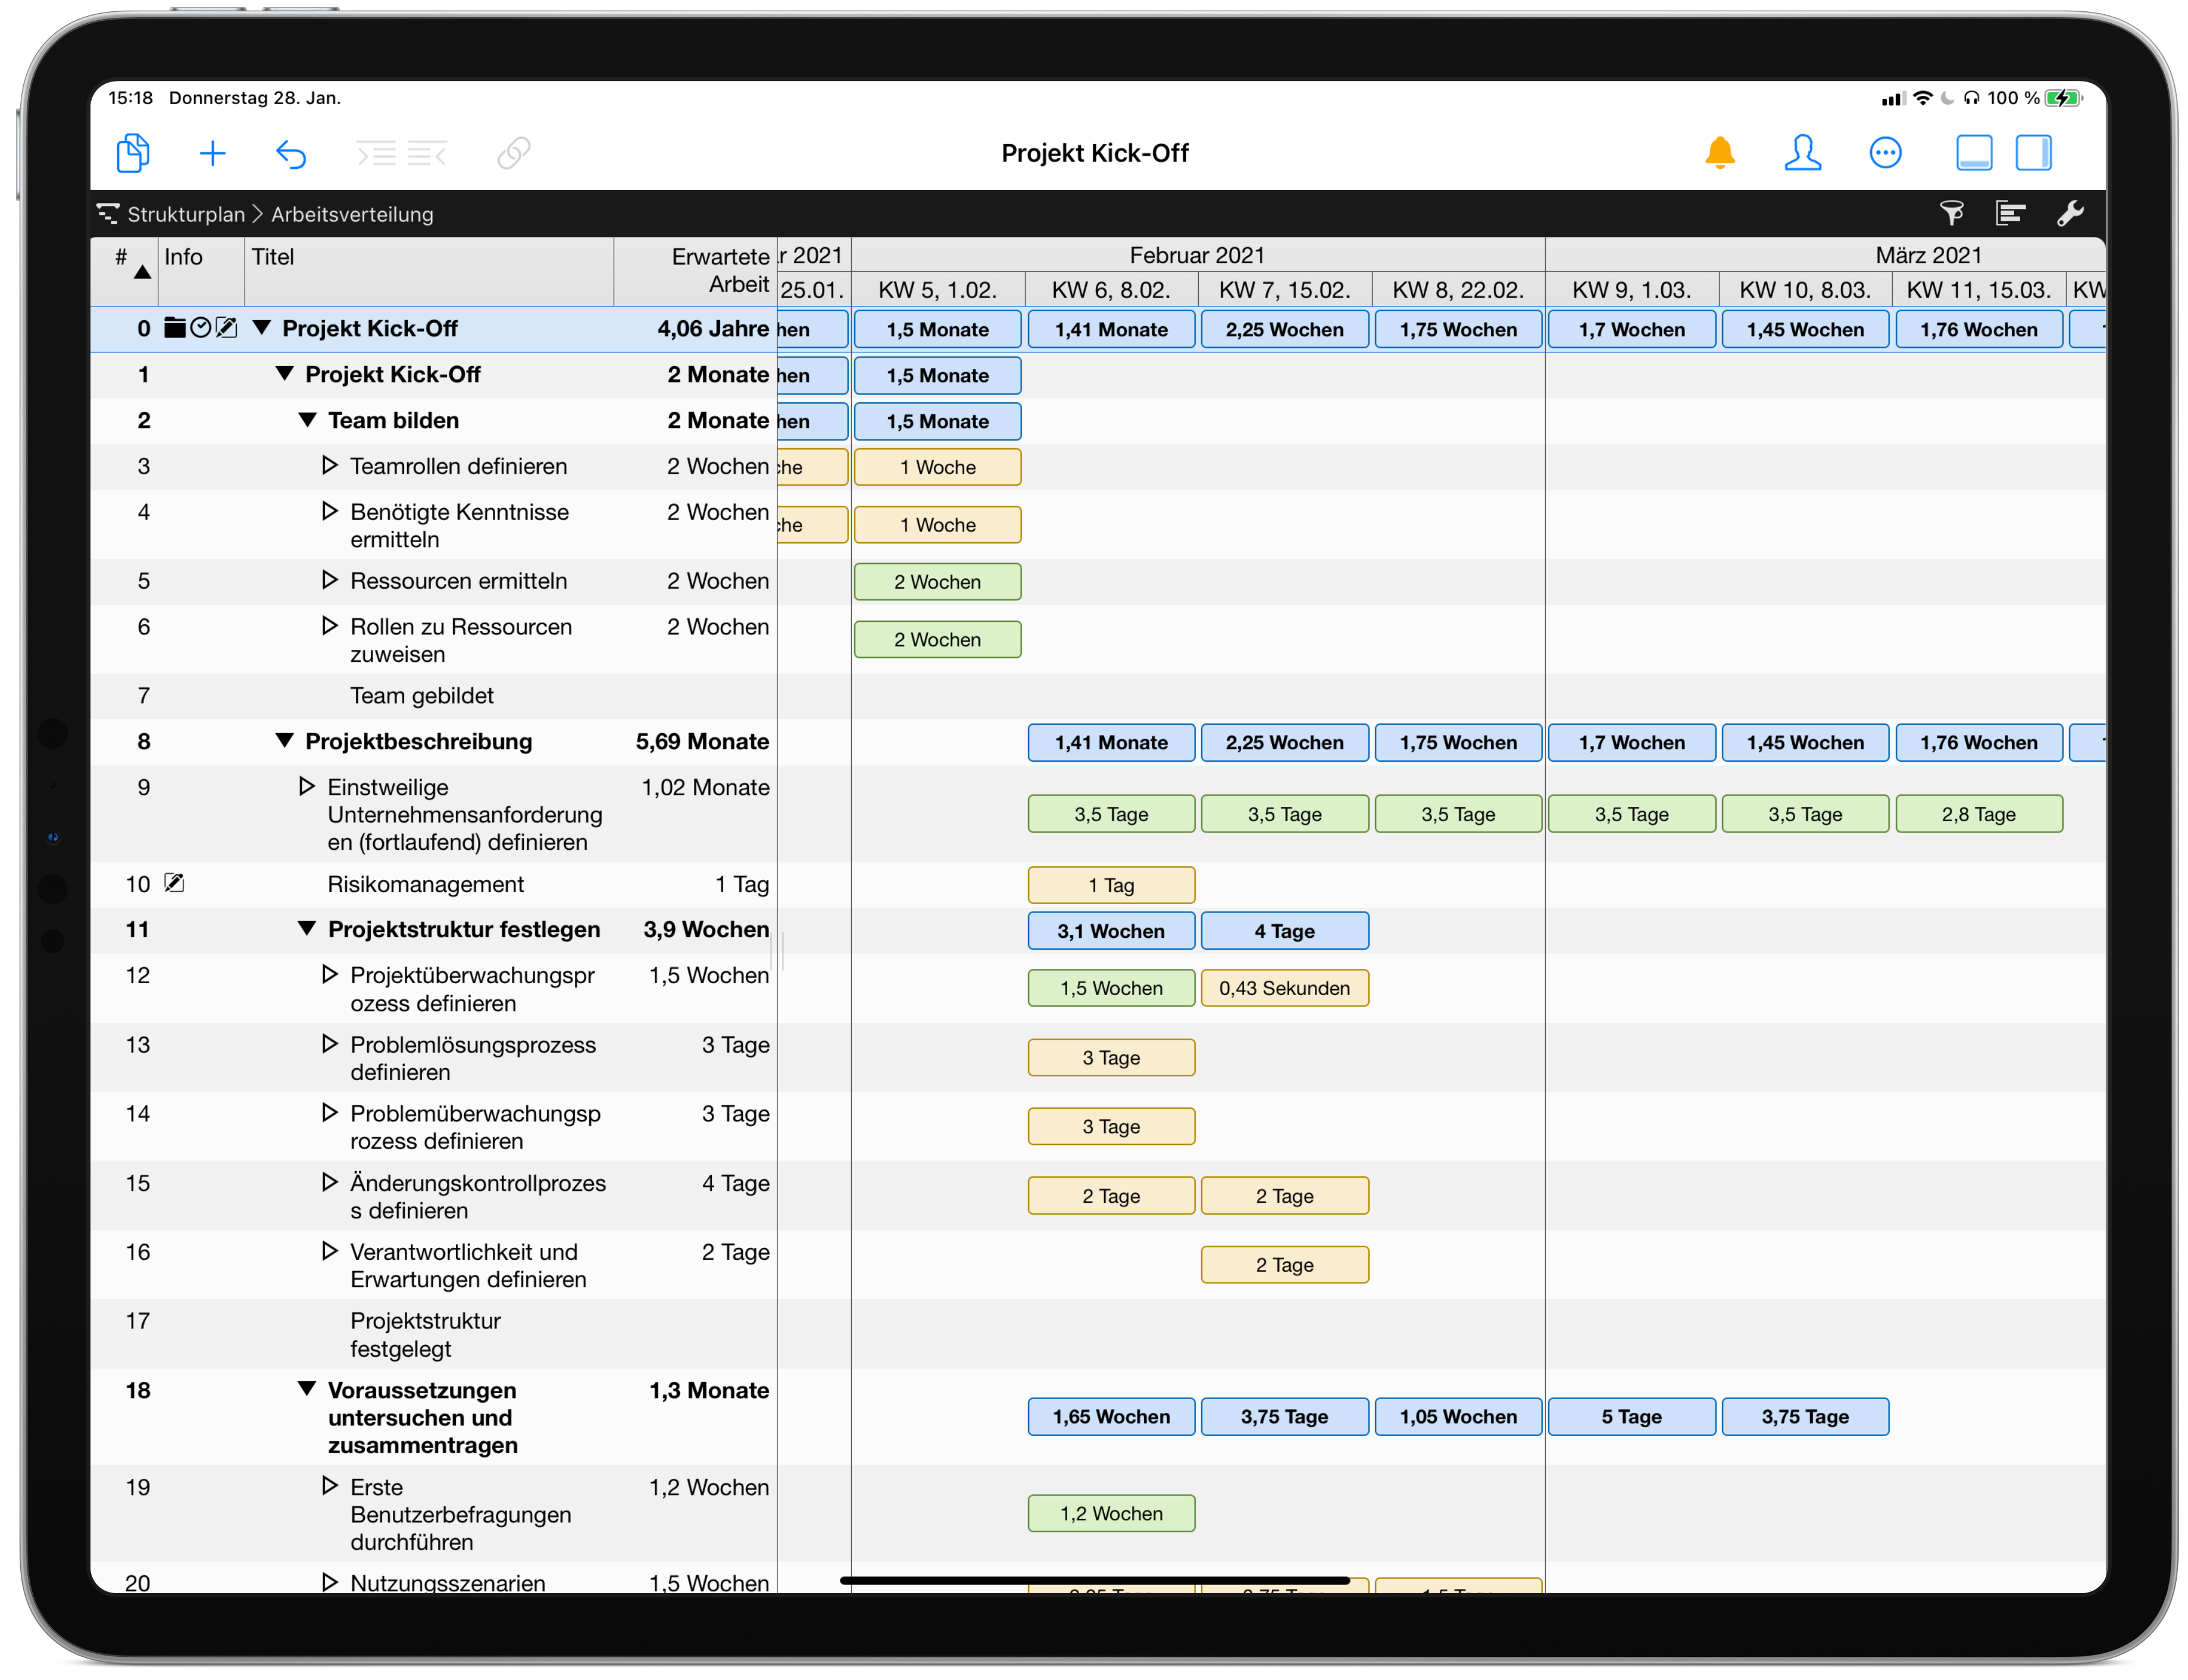Toggle the right sidebar panel

(x=2033, y=153)
